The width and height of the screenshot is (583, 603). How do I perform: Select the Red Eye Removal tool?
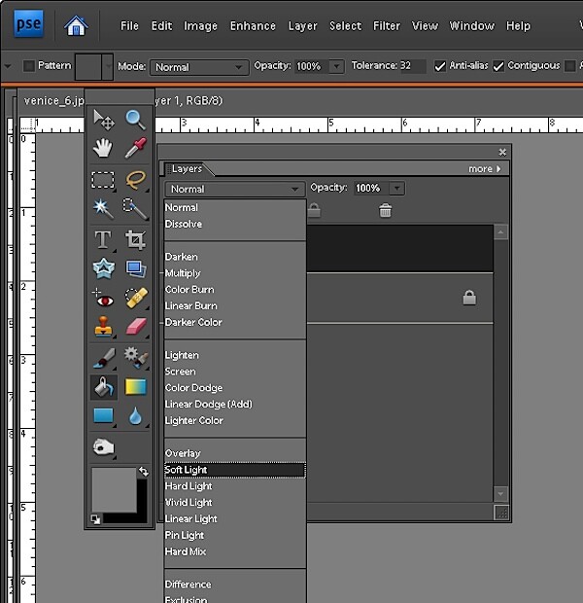[103, 298]
